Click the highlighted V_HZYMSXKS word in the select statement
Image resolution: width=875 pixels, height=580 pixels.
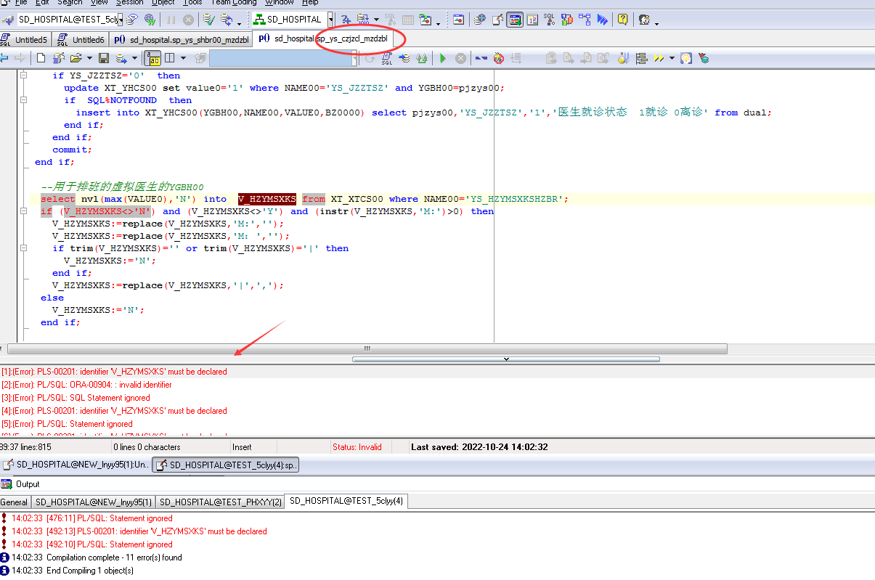tap(267, 199)
